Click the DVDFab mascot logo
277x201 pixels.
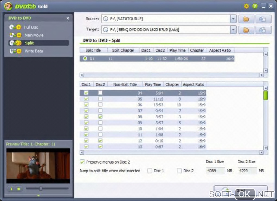[8, 6]
